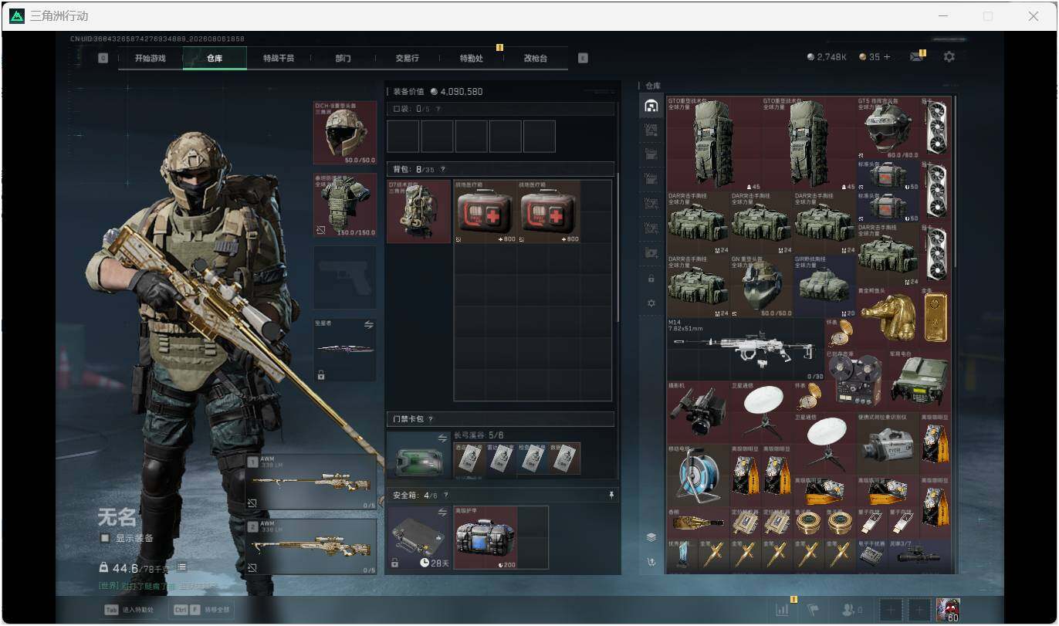Image resolution: width=1059 pixels, height=626 pixels.
Task: Select the M14 rifle in the warehouse
Action: coord(745,349)
